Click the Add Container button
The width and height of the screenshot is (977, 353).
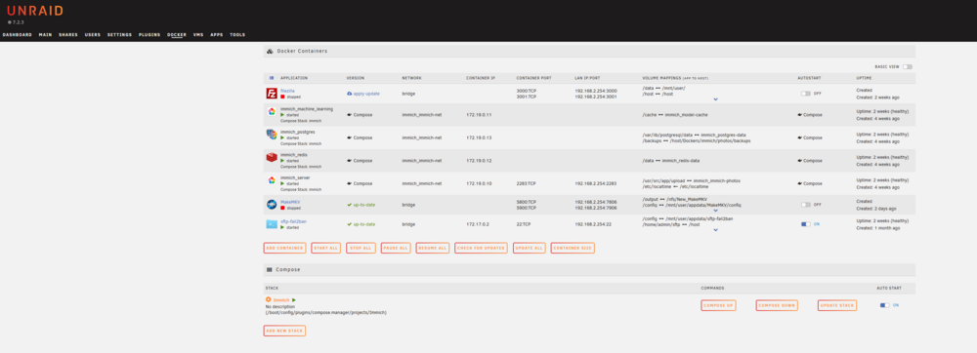(284, 248)
